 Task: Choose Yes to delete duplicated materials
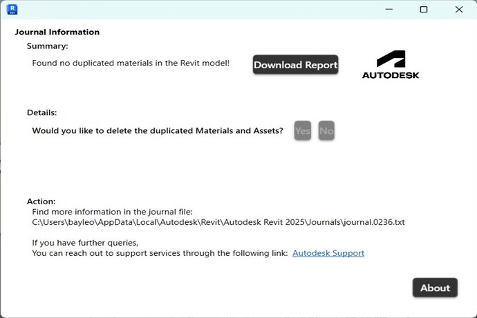[x=302, y=130]
